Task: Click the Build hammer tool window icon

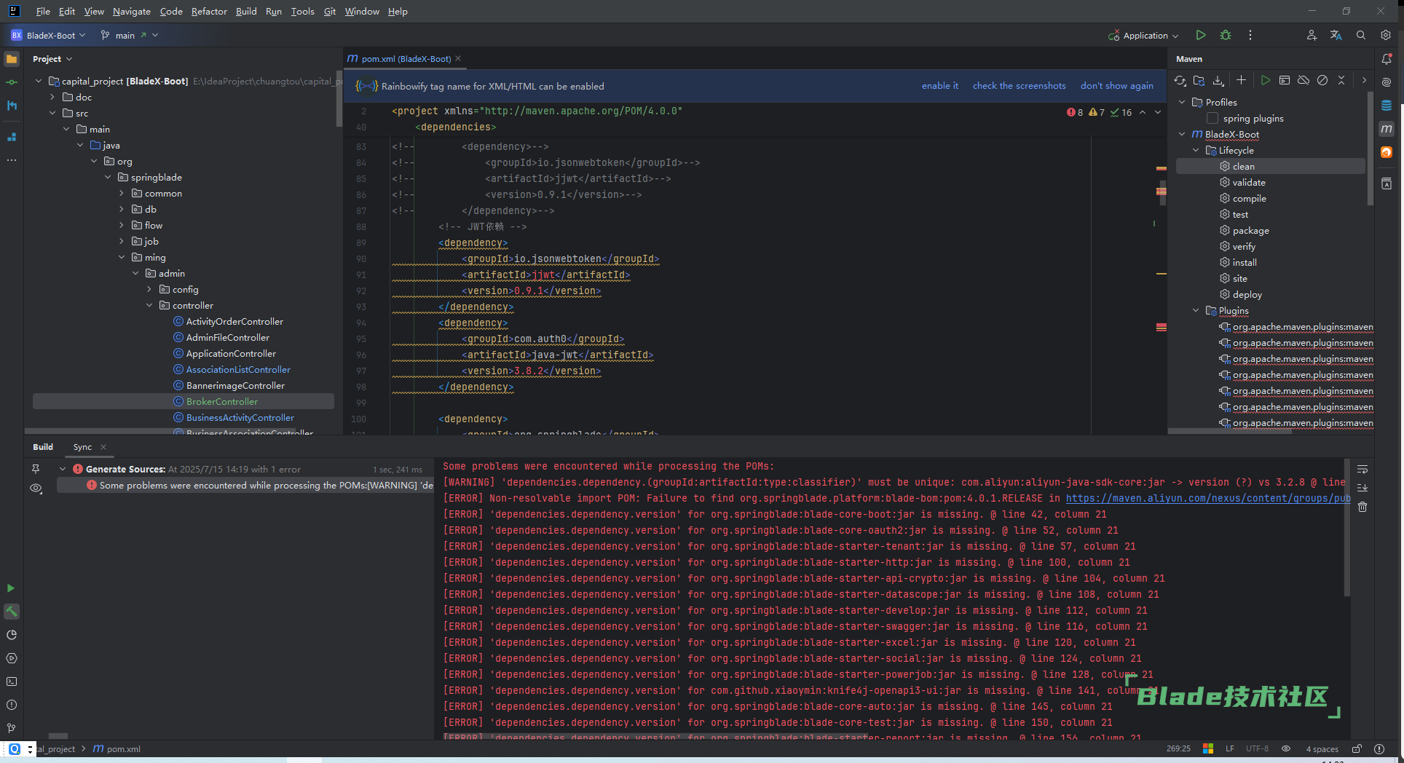Action: tap(12, 612)
